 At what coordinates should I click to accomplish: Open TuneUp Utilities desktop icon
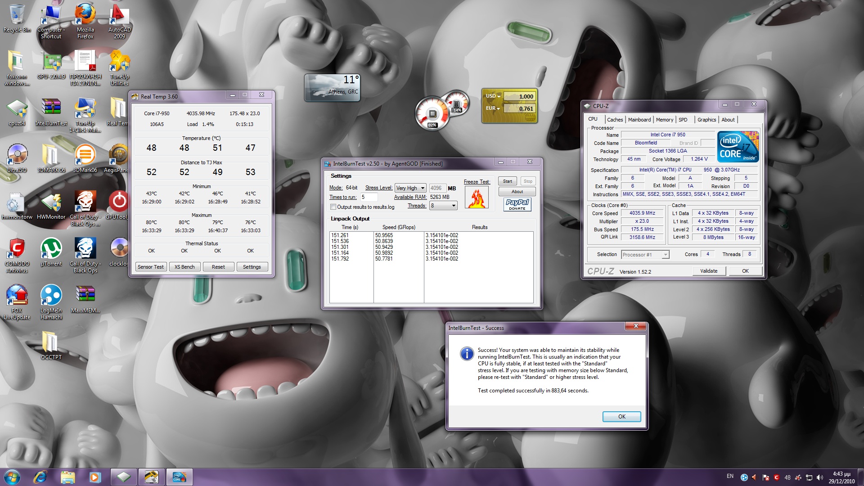pyautogui.click(x=119, y=67)
